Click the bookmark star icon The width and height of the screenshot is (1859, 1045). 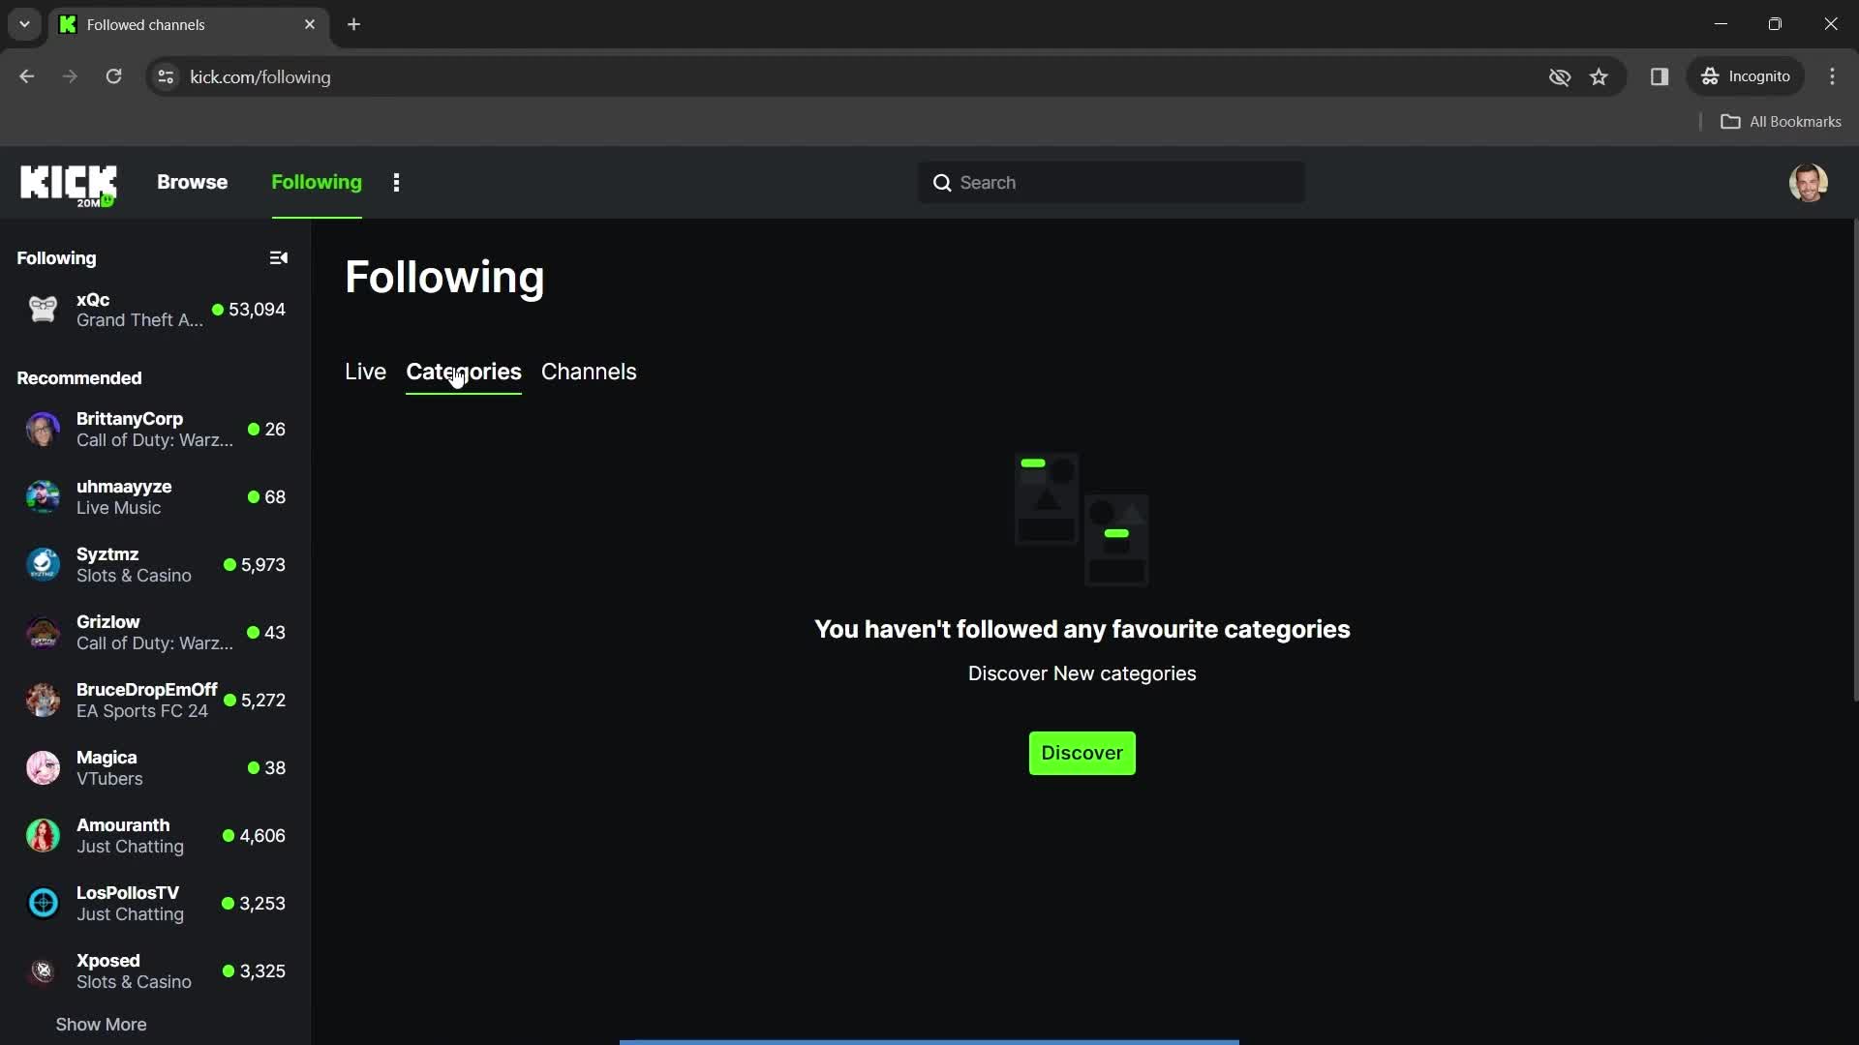(1599, 76)
